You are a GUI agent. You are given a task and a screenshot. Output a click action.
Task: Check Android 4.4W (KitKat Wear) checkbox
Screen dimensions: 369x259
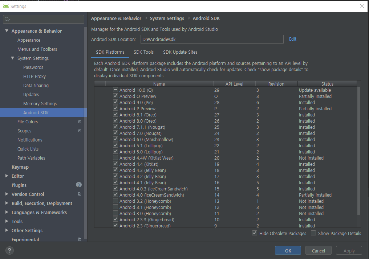[x=115, y=157]
